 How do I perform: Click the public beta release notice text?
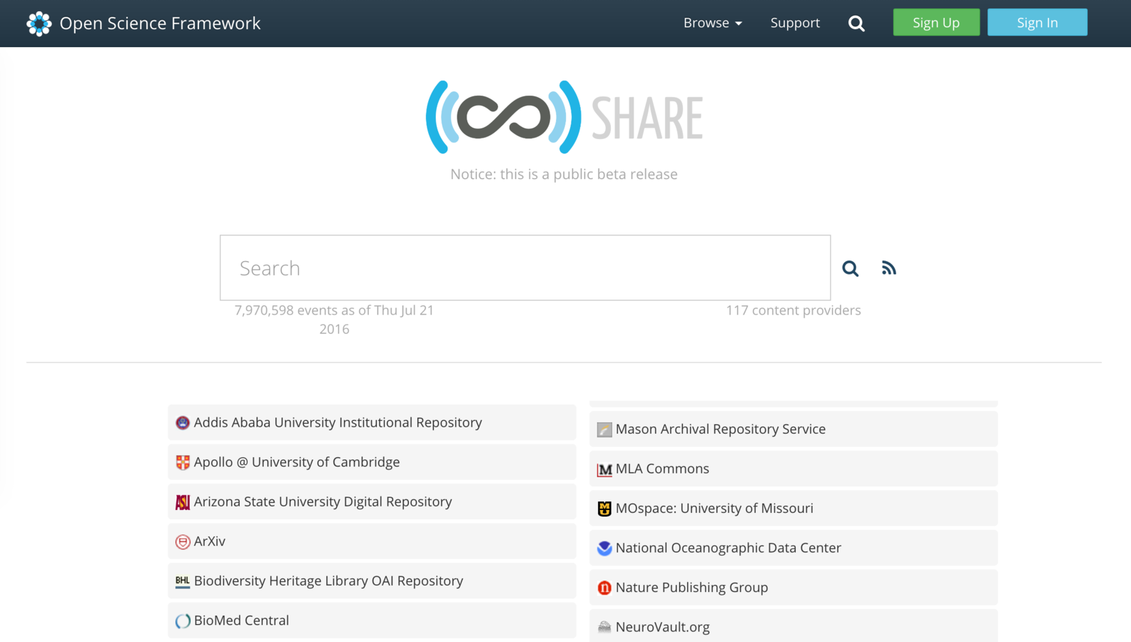564,174
